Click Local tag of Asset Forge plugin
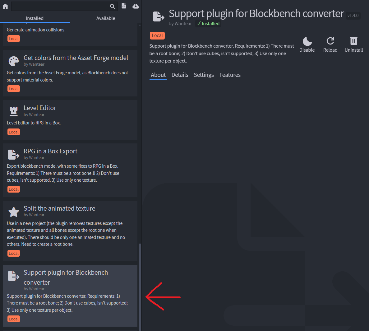This screenshot has width=369, height=331. (14, 89)
